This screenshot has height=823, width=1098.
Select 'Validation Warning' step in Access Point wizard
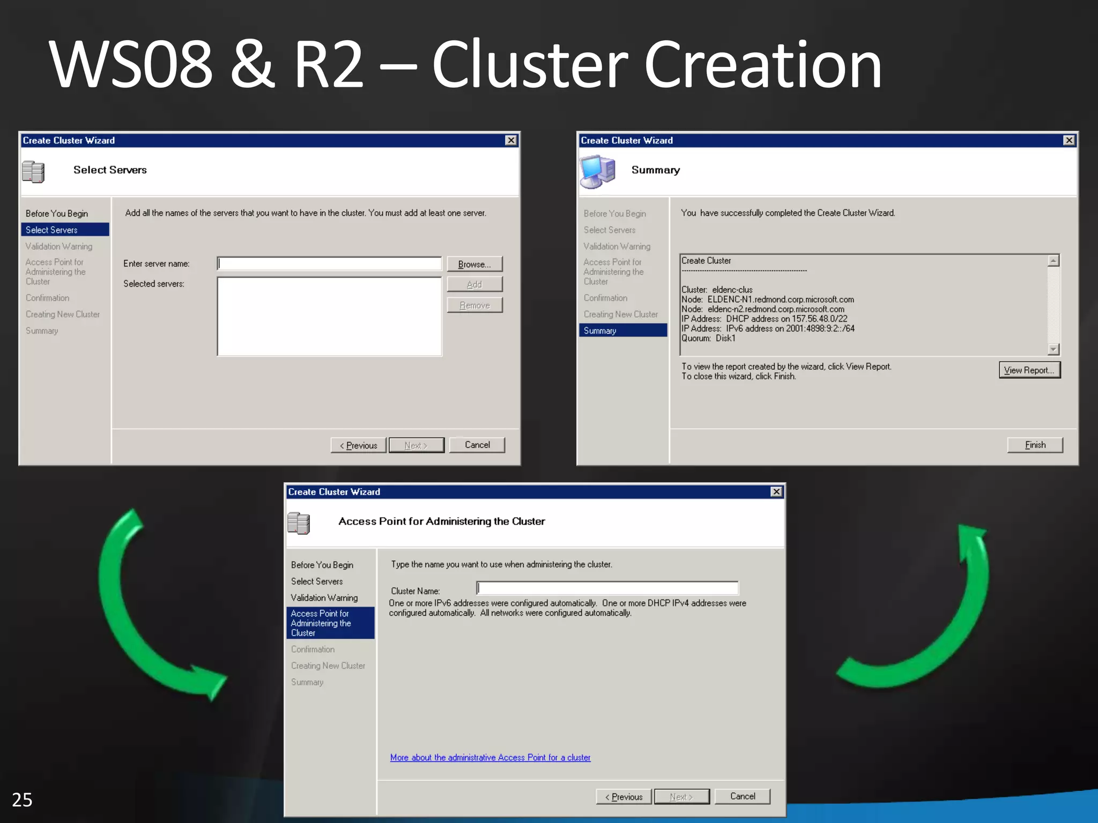(x=324, y=598)
